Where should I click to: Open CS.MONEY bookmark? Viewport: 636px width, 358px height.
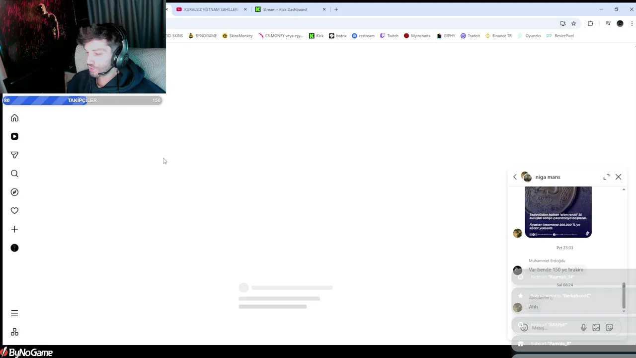click(281, 36)
